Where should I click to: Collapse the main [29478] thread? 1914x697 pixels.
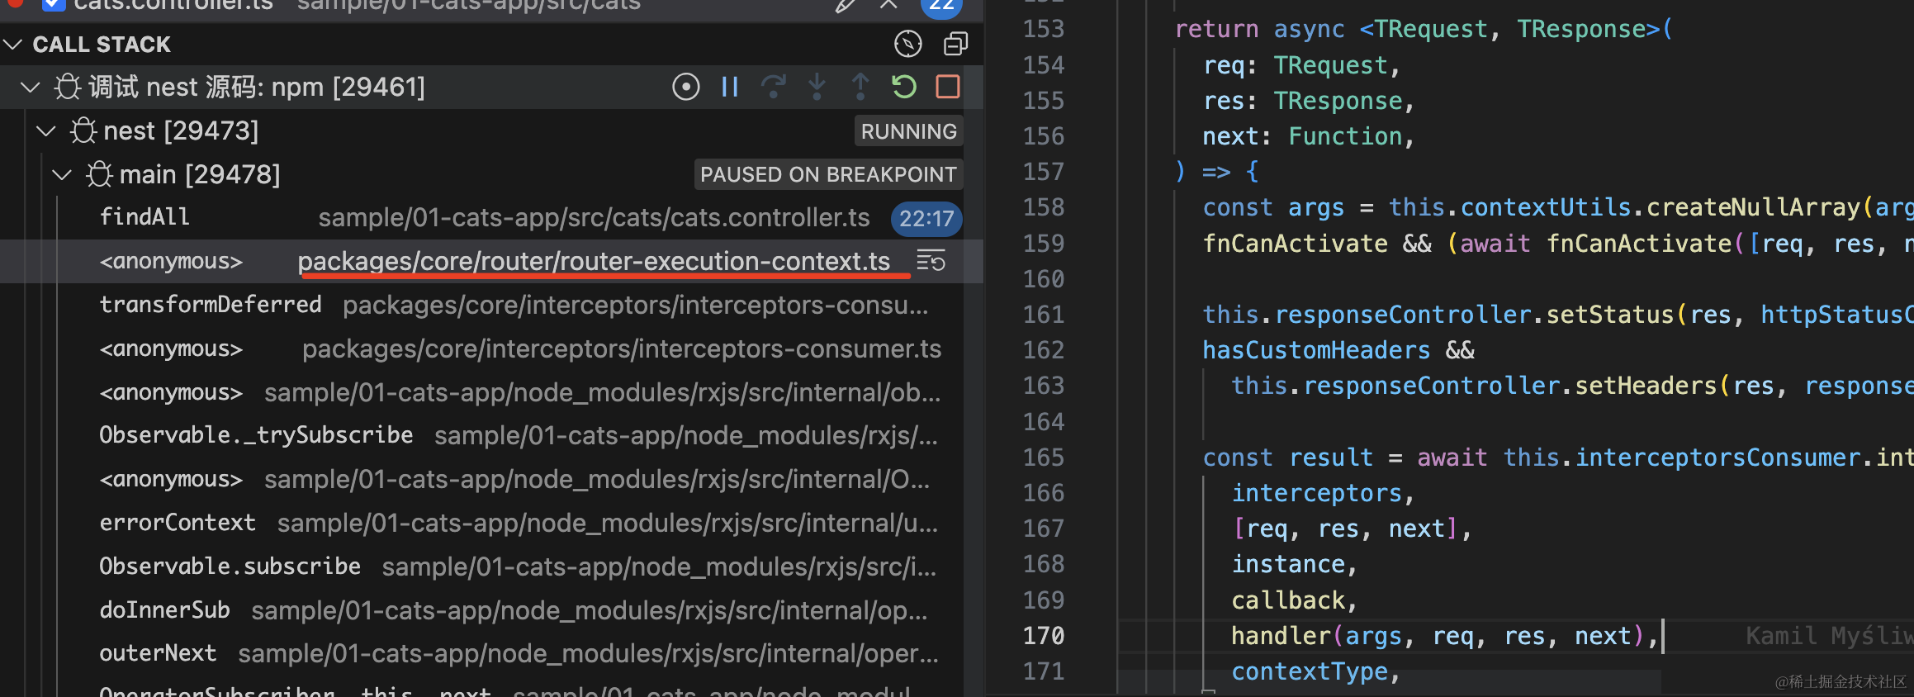coord(62,174)
